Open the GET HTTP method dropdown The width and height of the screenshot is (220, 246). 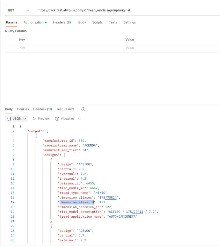[19, 10]
